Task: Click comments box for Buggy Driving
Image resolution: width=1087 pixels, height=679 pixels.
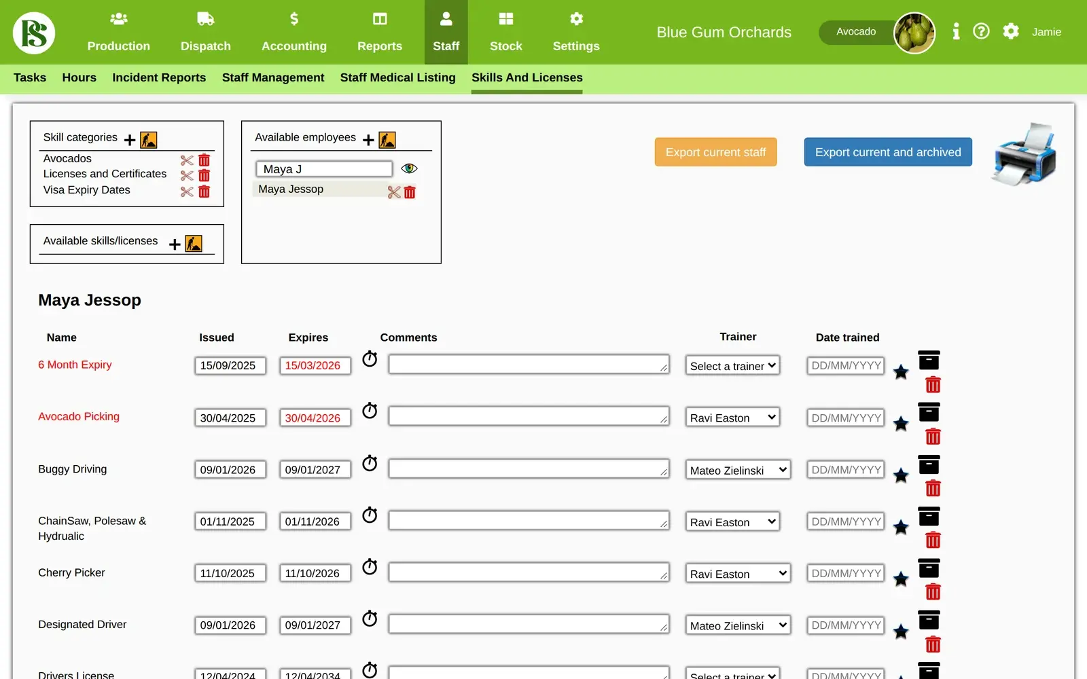Action: coord(529,469)
